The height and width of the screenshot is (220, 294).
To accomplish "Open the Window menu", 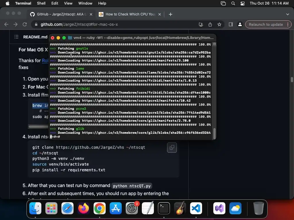I will 85,3.
